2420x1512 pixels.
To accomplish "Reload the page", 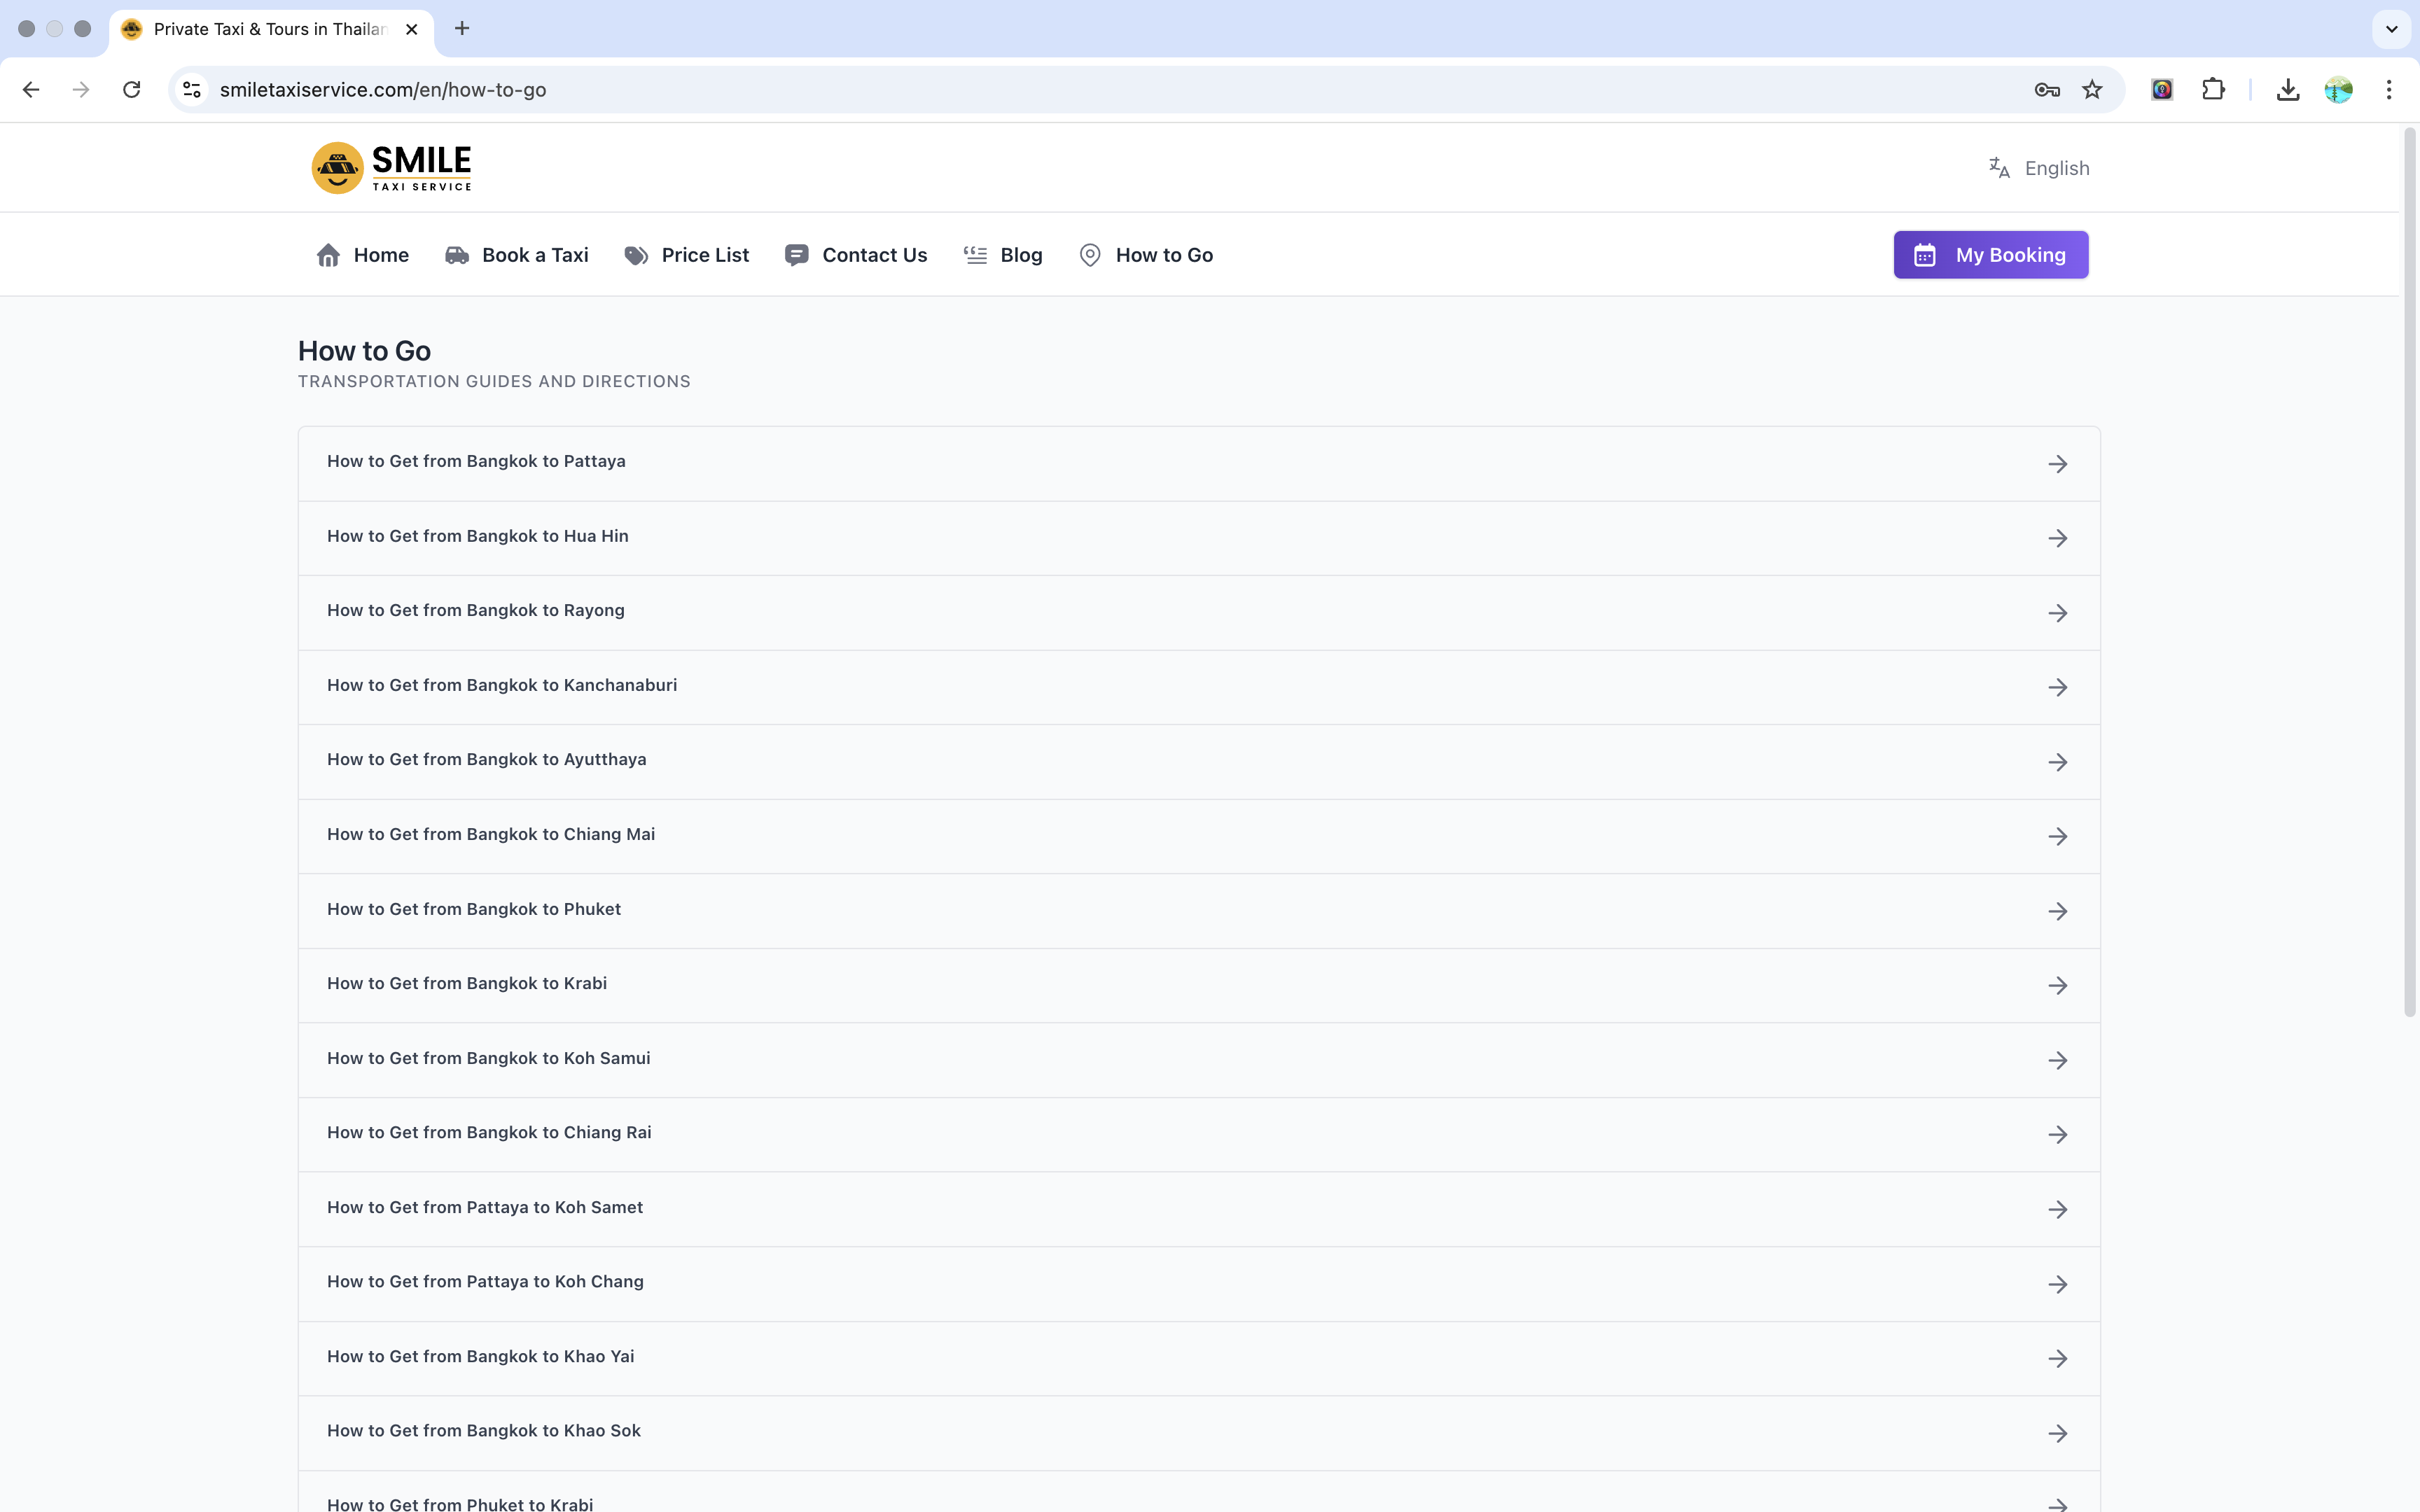I will (131, 90).
